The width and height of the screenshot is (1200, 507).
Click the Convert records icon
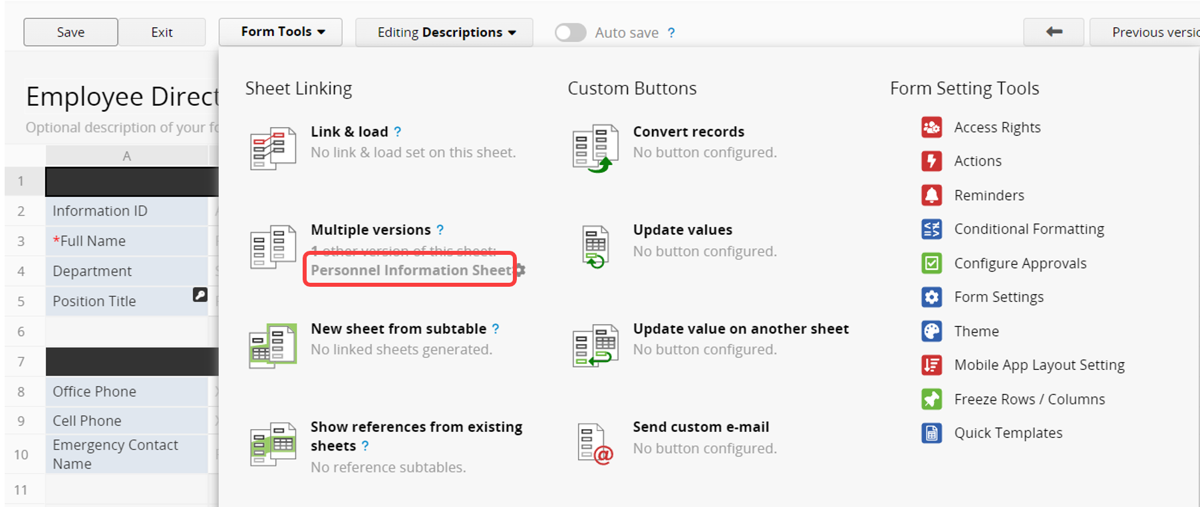(x=595, y=148)
